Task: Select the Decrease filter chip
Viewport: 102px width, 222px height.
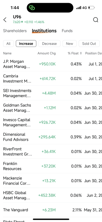Action: [49, 44]
